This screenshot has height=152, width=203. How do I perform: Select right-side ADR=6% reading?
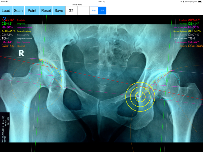(195, 31)
